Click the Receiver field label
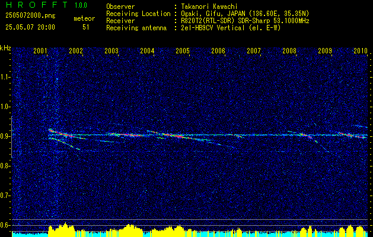Viewport: 373px width, 237px height. click(x=120, y=21)
